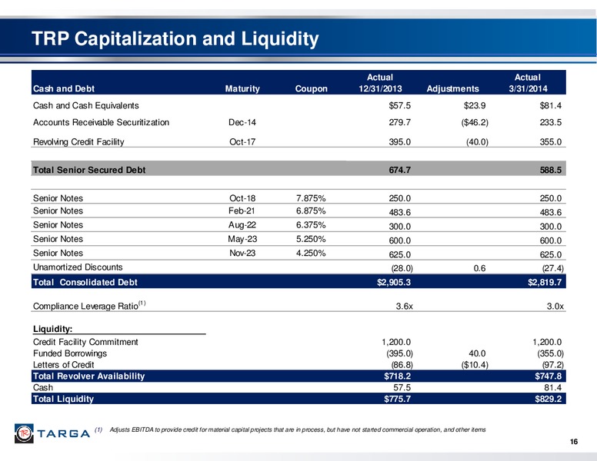Click the 'Feb-21' maturity cell
Screen dimensions: 597x461
[x=242, y=211]
